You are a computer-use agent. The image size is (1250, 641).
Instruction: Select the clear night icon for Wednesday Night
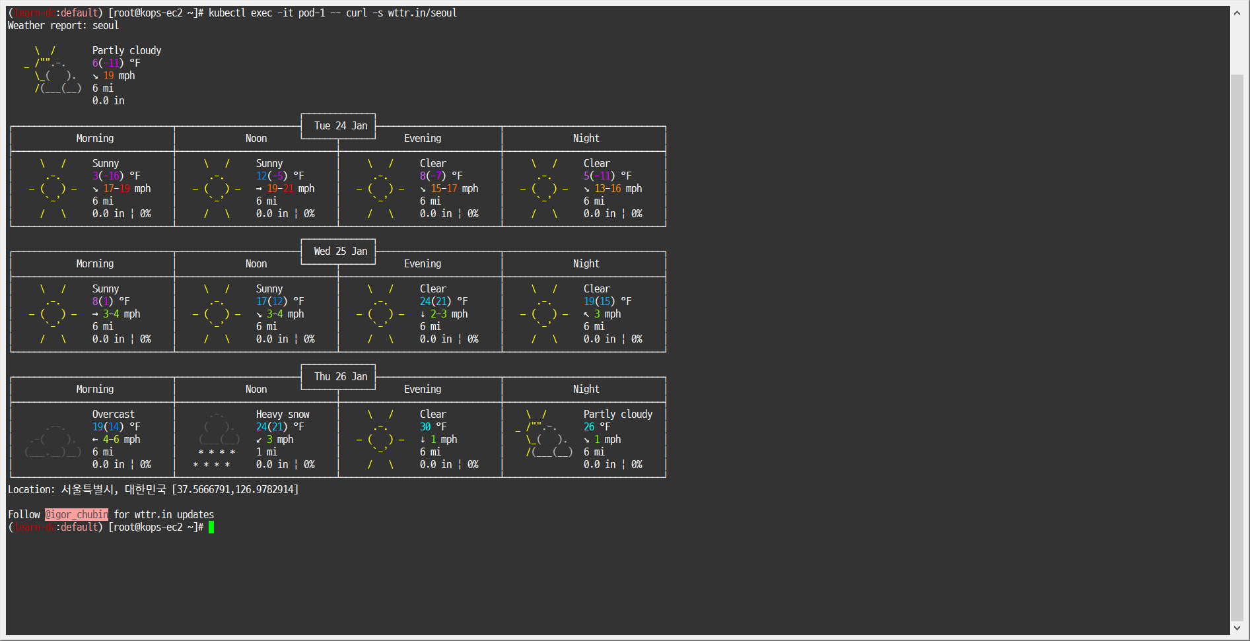(x=543, y=314)
